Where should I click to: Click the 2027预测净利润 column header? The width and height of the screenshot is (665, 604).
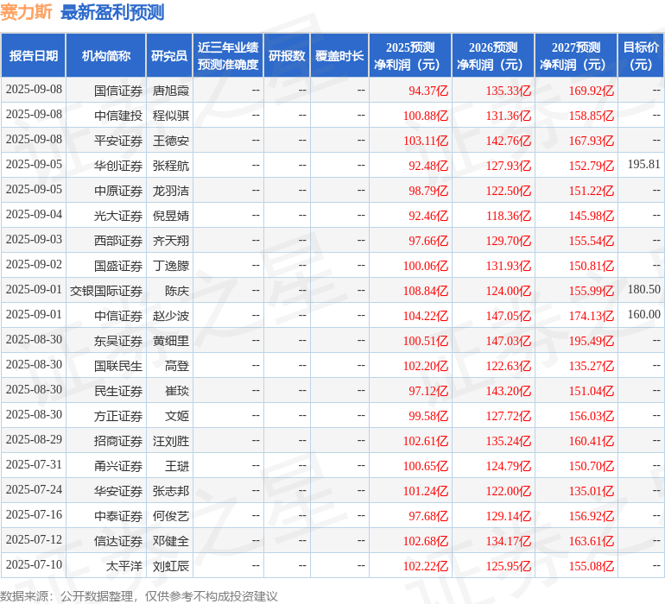tap(576, 55)
